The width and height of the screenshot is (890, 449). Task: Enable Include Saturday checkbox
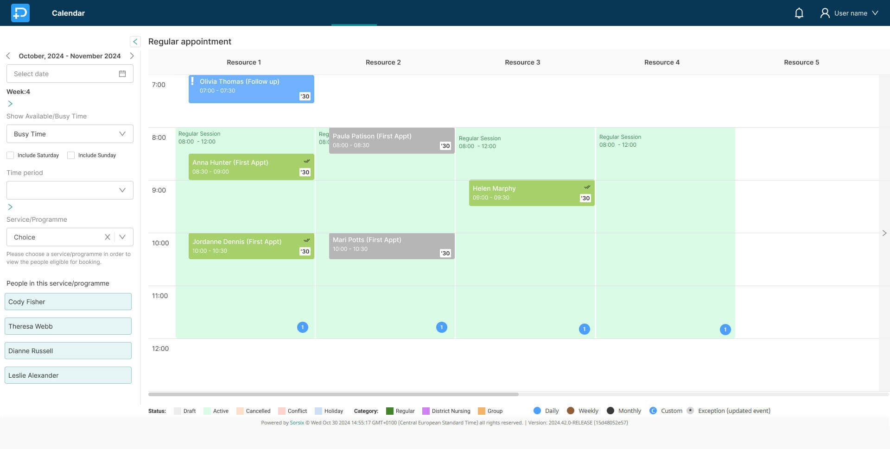(x=10, y=156)
